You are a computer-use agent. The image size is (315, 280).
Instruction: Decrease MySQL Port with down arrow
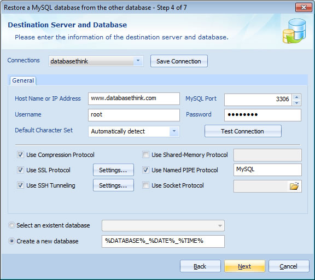pos(297,103)
